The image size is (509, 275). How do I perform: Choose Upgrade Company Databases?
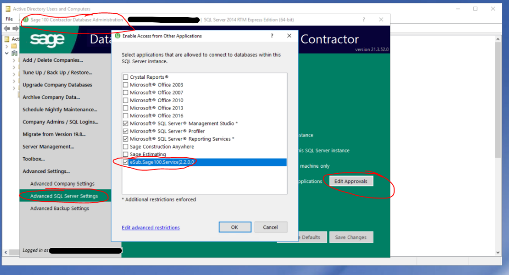coord(57,85)
